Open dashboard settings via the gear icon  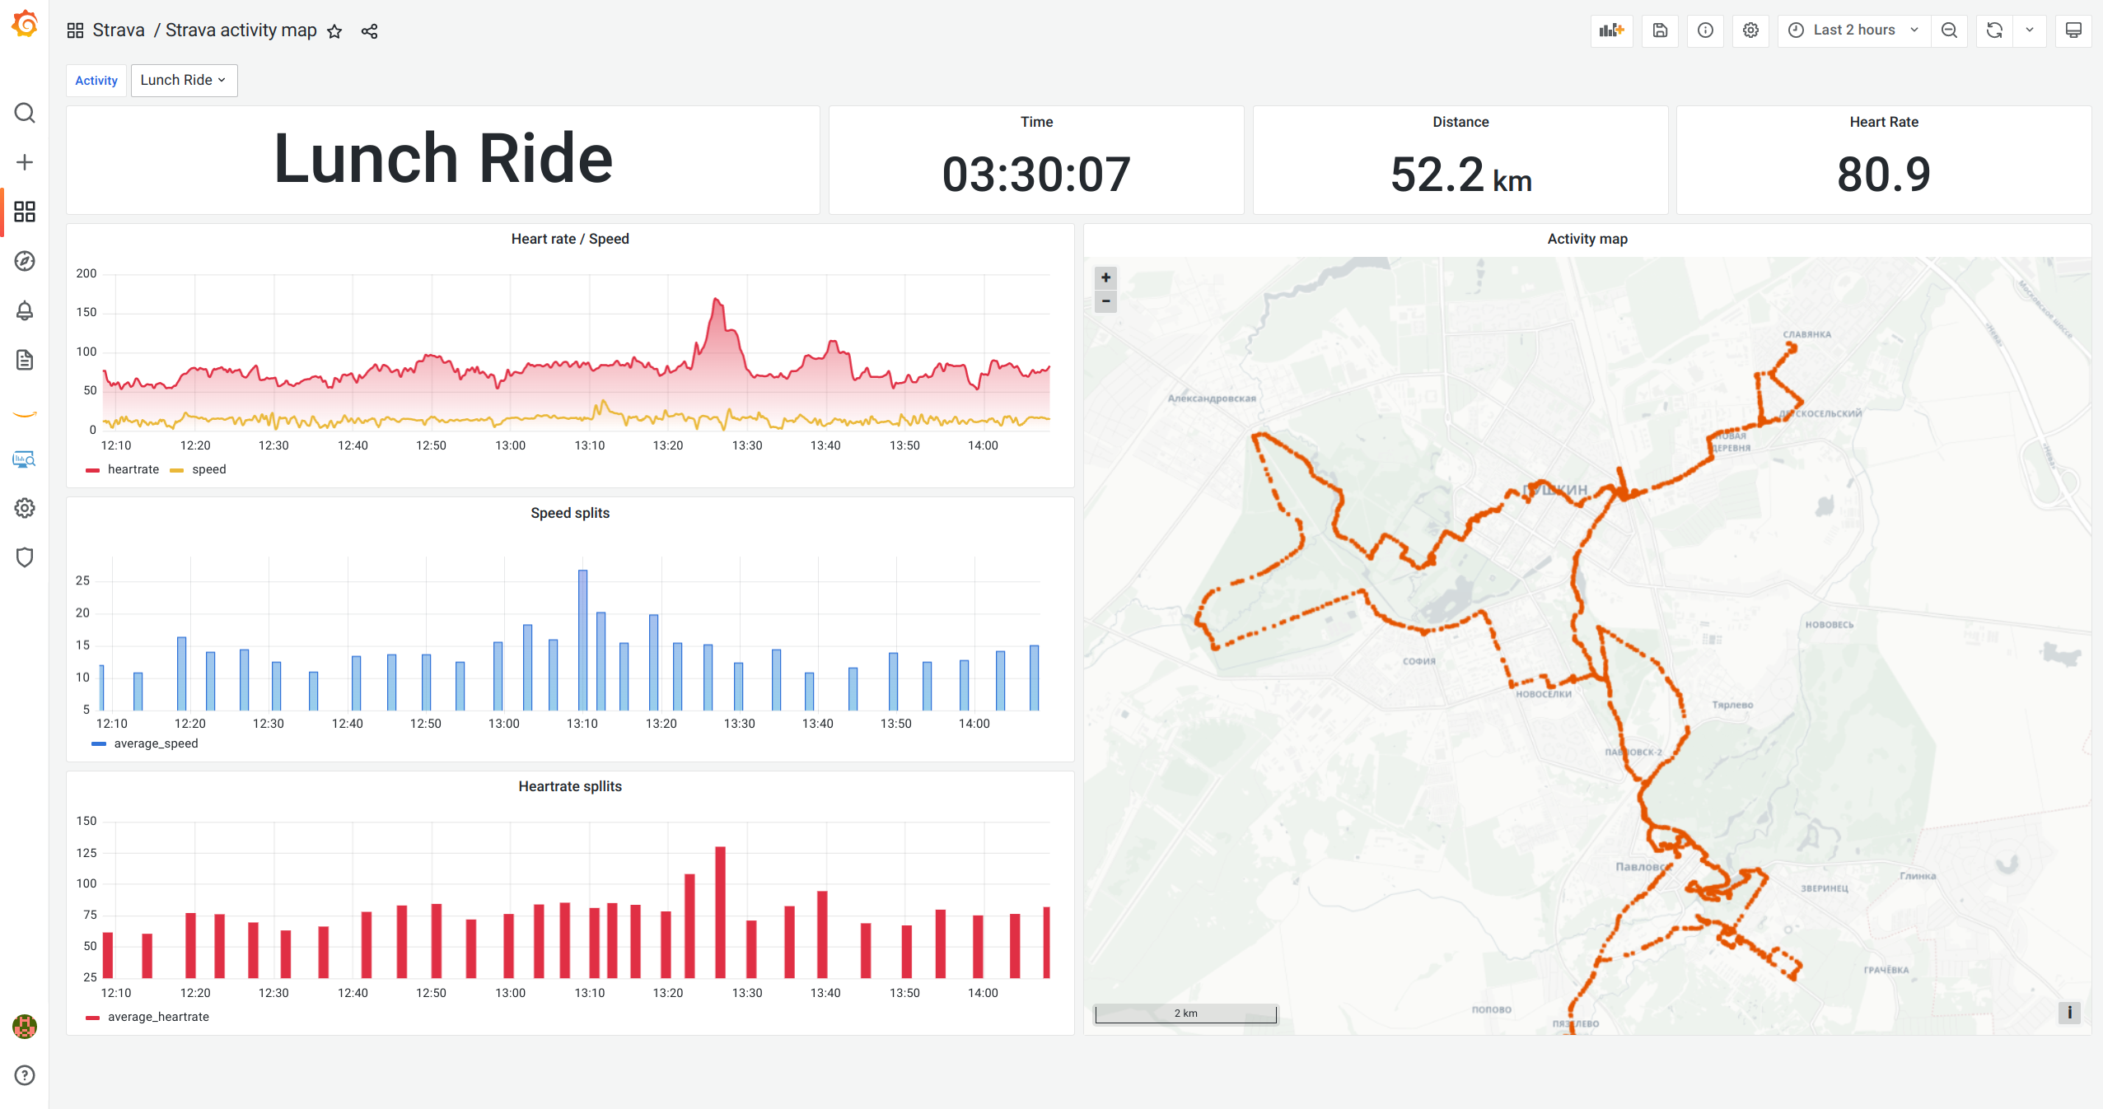click(x=1750, y=30)
